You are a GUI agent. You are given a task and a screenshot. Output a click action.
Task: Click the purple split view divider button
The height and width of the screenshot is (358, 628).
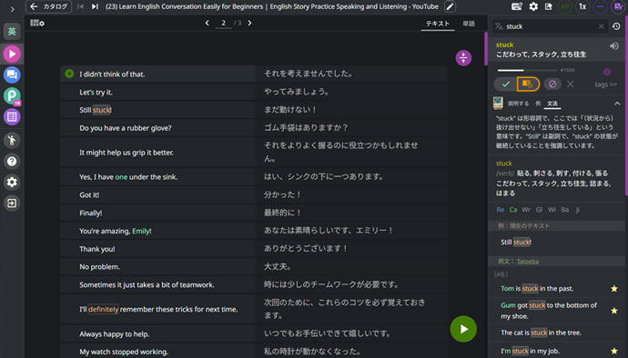[x=463, y=58]
